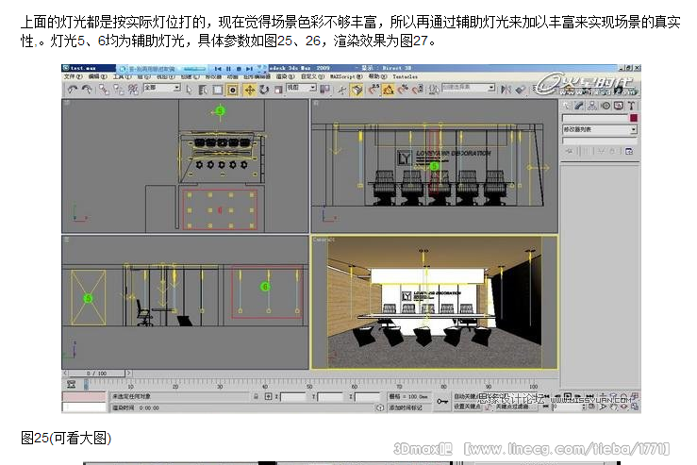This screenshot has width=697, height=465.
Task: Click the time slider right arrow
Action: tap(128, 374)
